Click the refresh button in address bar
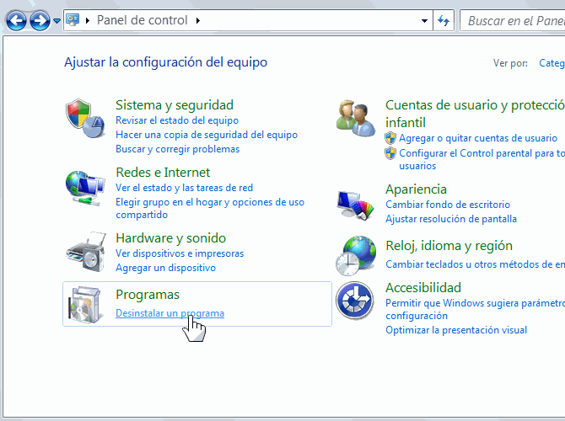 444,21
